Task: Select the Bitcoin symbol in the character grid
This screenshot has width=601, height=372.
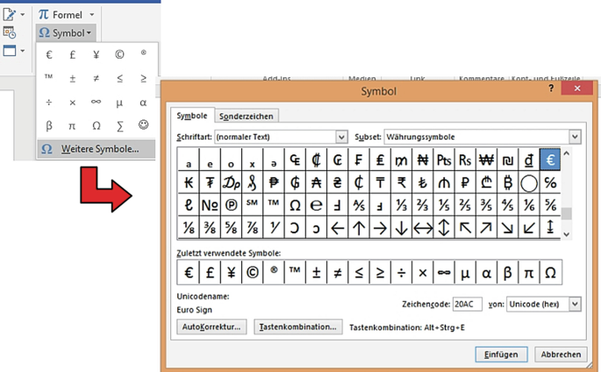Action: (507, 182)
